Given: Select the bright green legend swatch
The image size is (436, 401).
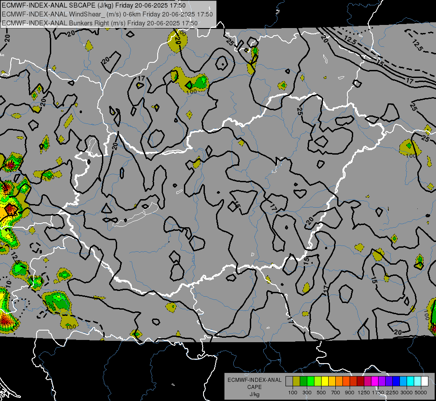Looking at the screenshot, I should pyautogui.click(x=310, y=381).
